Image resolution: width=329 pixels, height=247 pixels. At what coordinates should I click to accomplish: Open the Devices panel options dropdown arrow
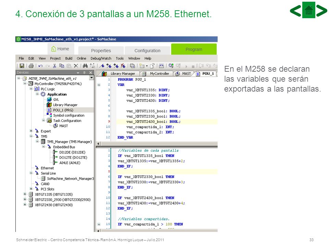point(78,73)
